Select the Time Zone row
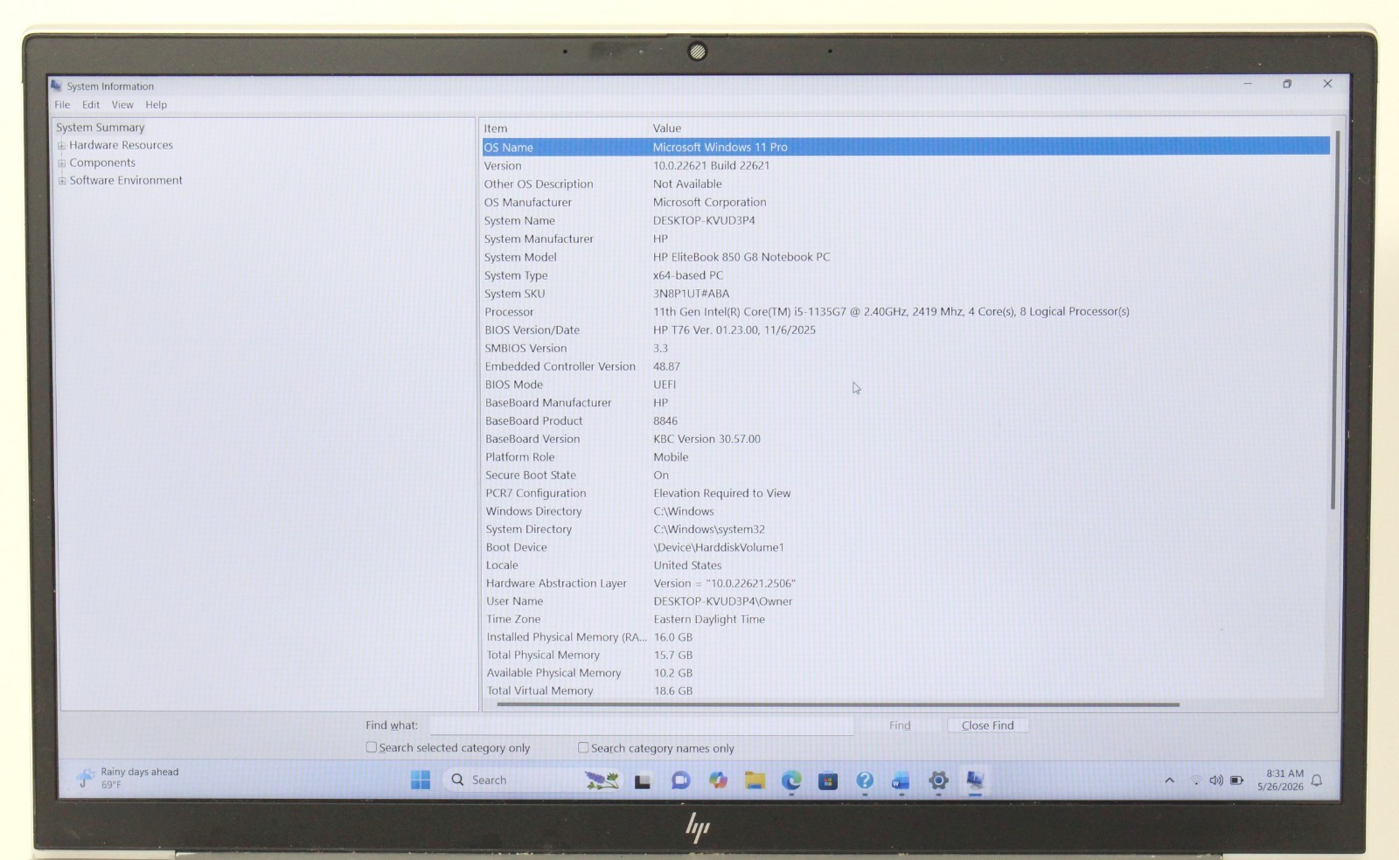The height and width of the screenshot is (860, 1399). 906,619
